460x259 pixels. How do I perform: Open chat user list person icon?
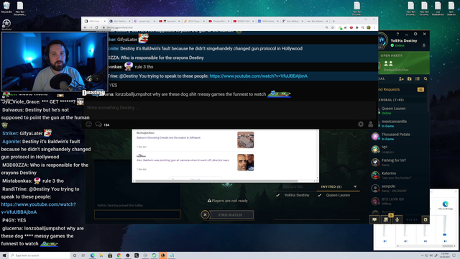(x=371, y=124)
